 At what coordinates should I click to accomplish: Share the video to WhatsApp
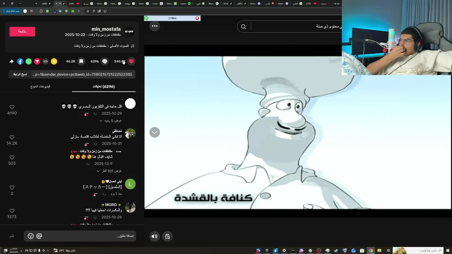pyautogui.click(x=29, y=61)
